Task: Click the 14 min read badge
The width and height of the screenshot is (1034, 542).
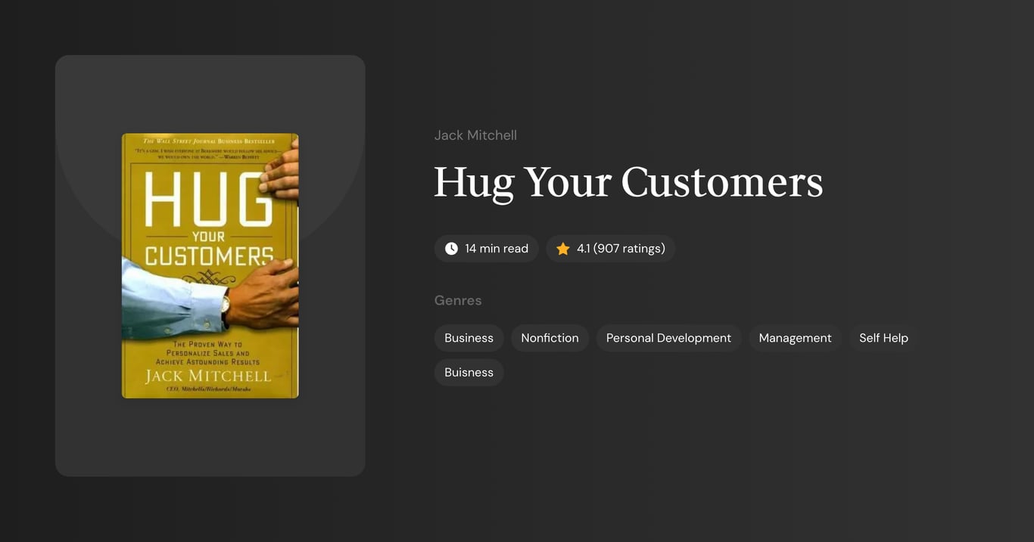Action: pos(486,248)
